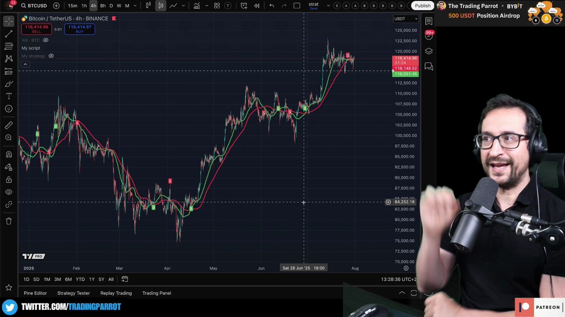Open the patterns drawing tool
This screenshot has height=317, width=565.
click(8, 59)
